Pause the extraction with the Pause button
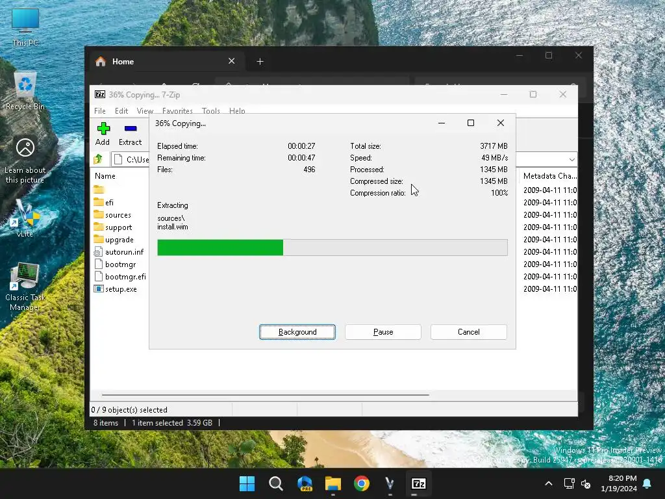 [x=383, y=332]
